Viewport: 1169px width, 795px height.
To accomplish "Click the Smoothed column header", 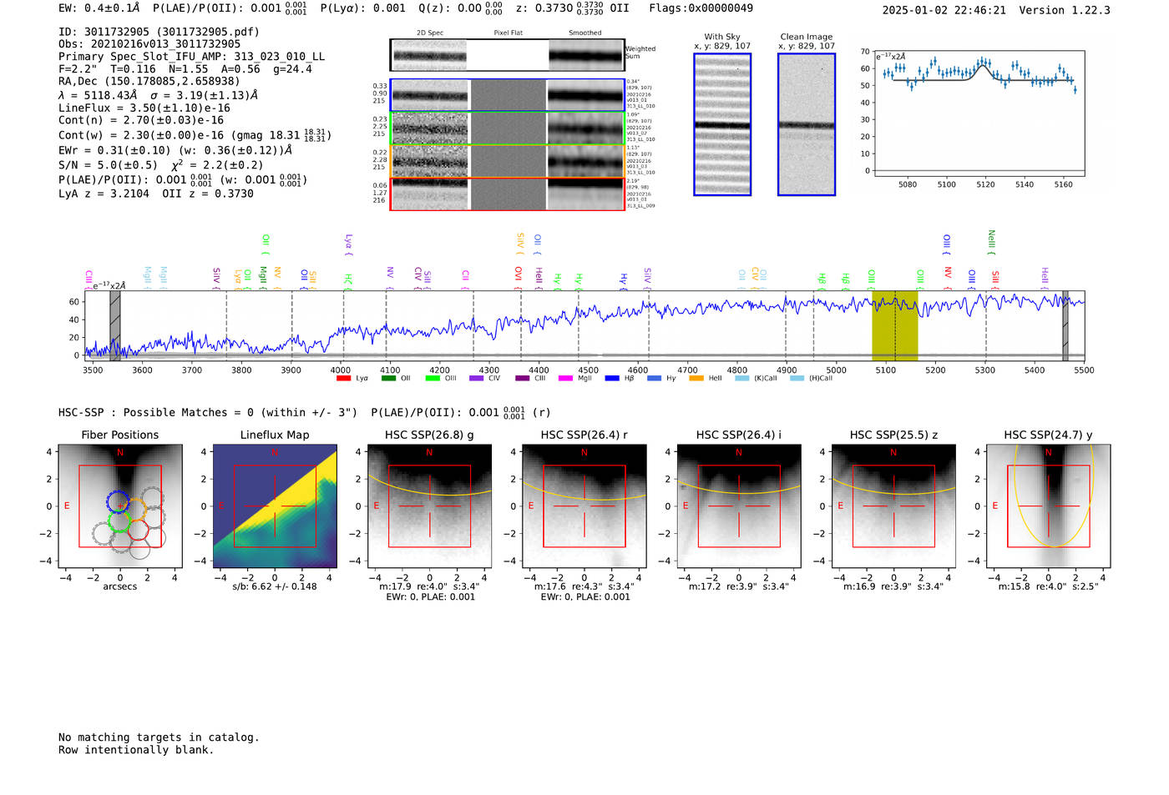I will tap(584, 33).
